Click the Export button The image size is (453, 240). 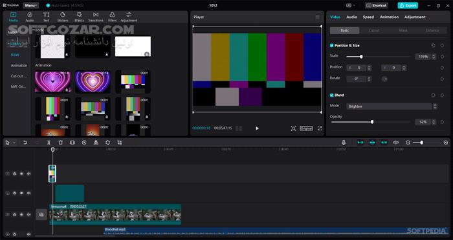pyautogui.click(x=408, y=5)
